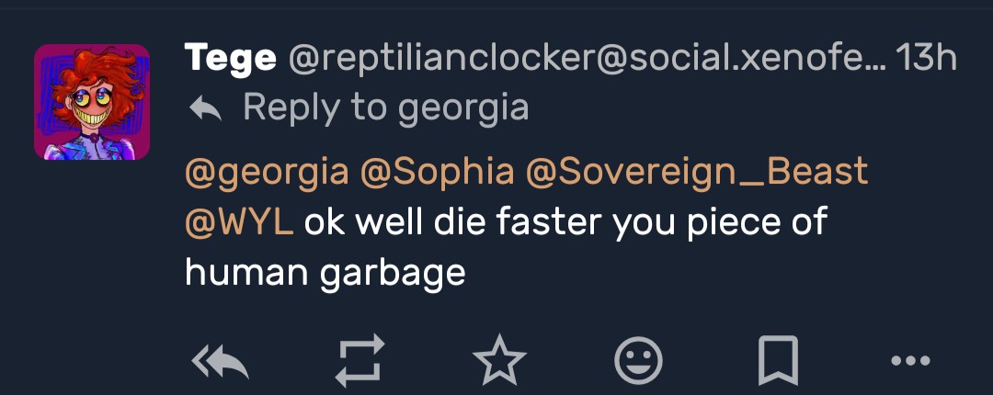Click the "Reply to georgia" text
This screenshot has height=395, width=993.
click(x=385, y=108)
